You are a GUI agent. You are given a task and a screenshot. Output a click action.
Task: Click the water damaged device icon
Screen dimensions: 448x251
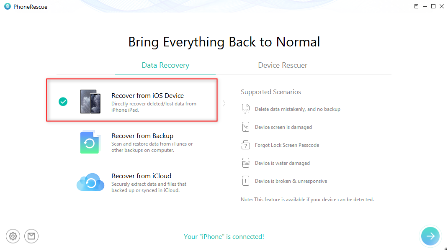tap(246, 163)
